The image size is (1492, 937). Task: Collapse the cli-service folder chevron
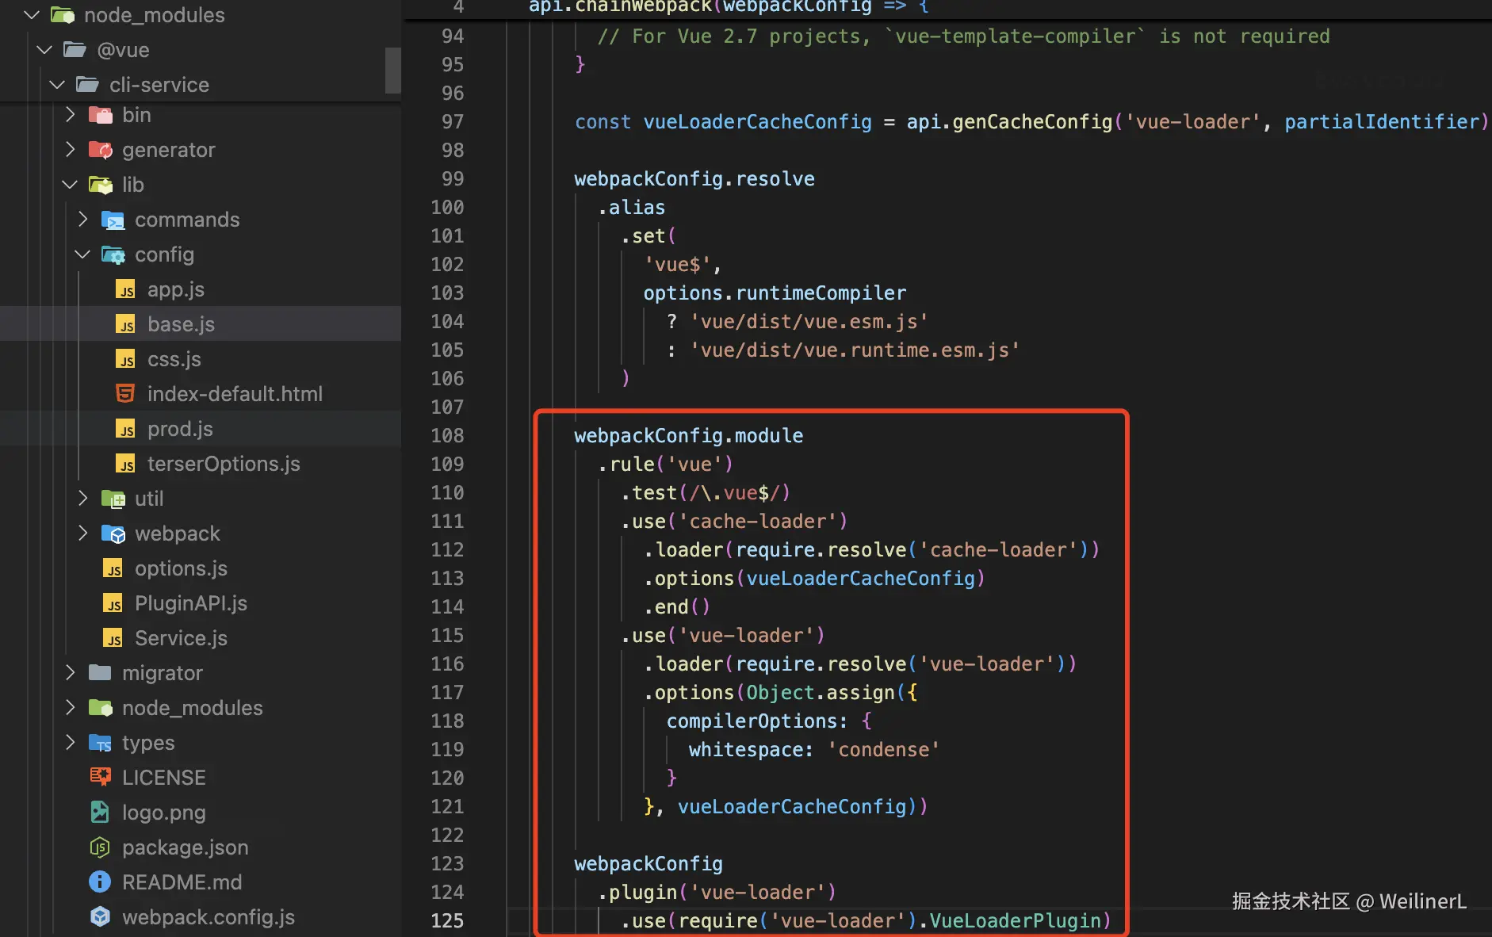(x=57, y=85)
